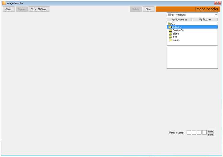Jump to My Pictures
Image resolution: width=223 pixels, height=157 pixels.
pyautogui.click(x=205, y=19)
